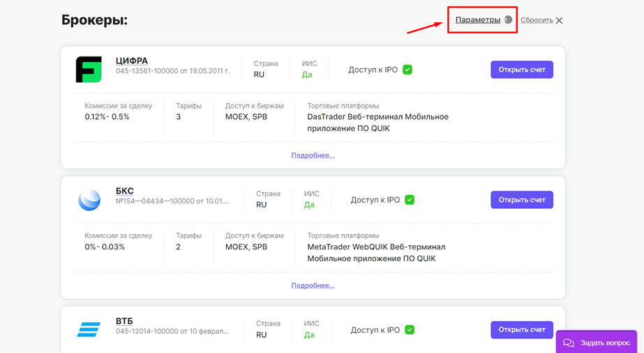This screenshot has height=353, width=644.
Task: Click DasTrader trading platforms text
Action: [378, 123]
